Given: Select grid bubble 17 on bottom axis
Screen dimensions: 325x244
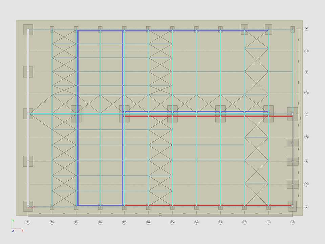Looking at the screenshot, I should click(124, 222).
